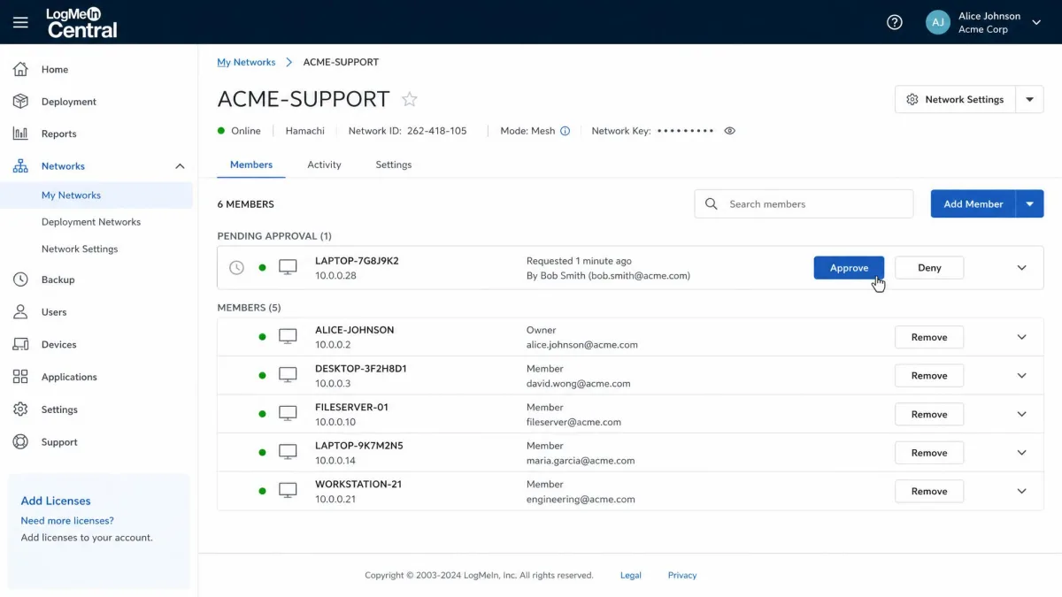Click the LogMeIn Central logo
Image resolution: width=1062 pixels, height=597 pixels.
[82, 22]
